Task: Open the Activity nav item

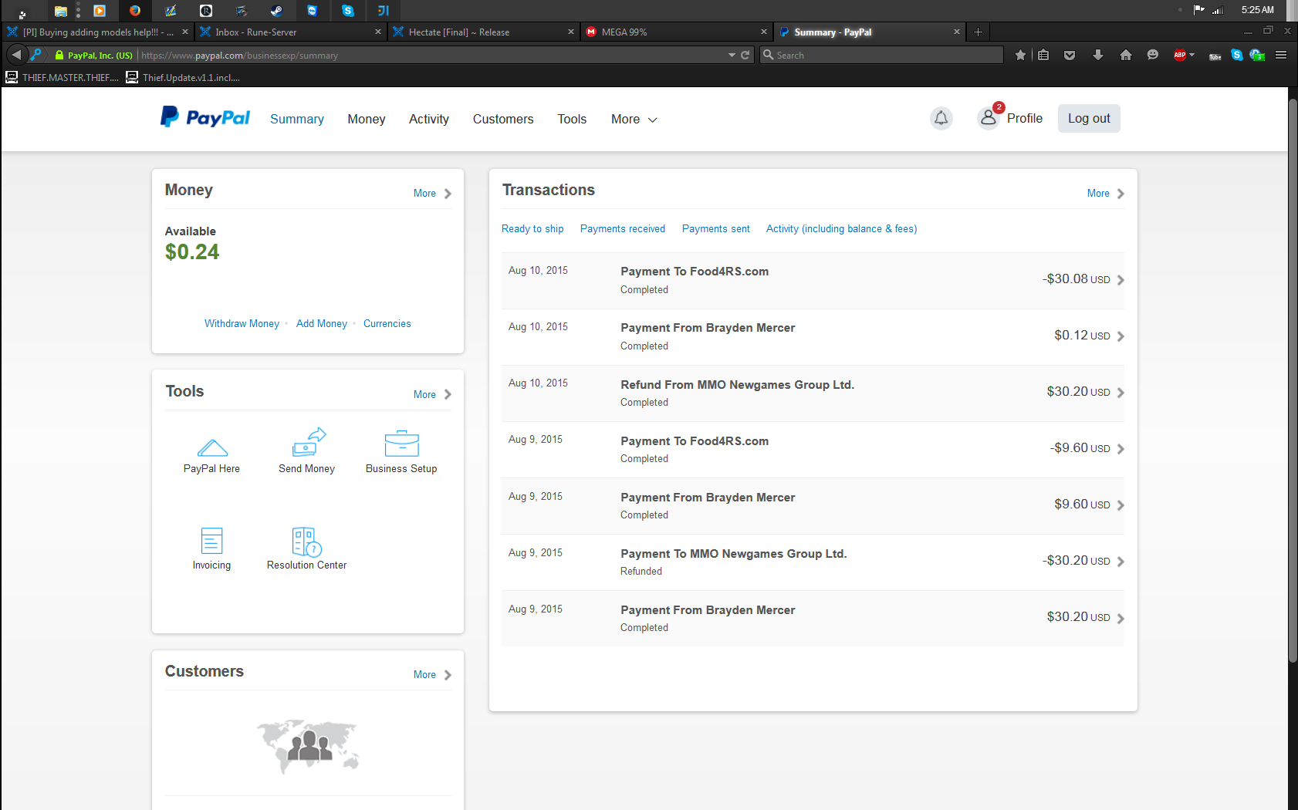Action: [x=429, y=119]
